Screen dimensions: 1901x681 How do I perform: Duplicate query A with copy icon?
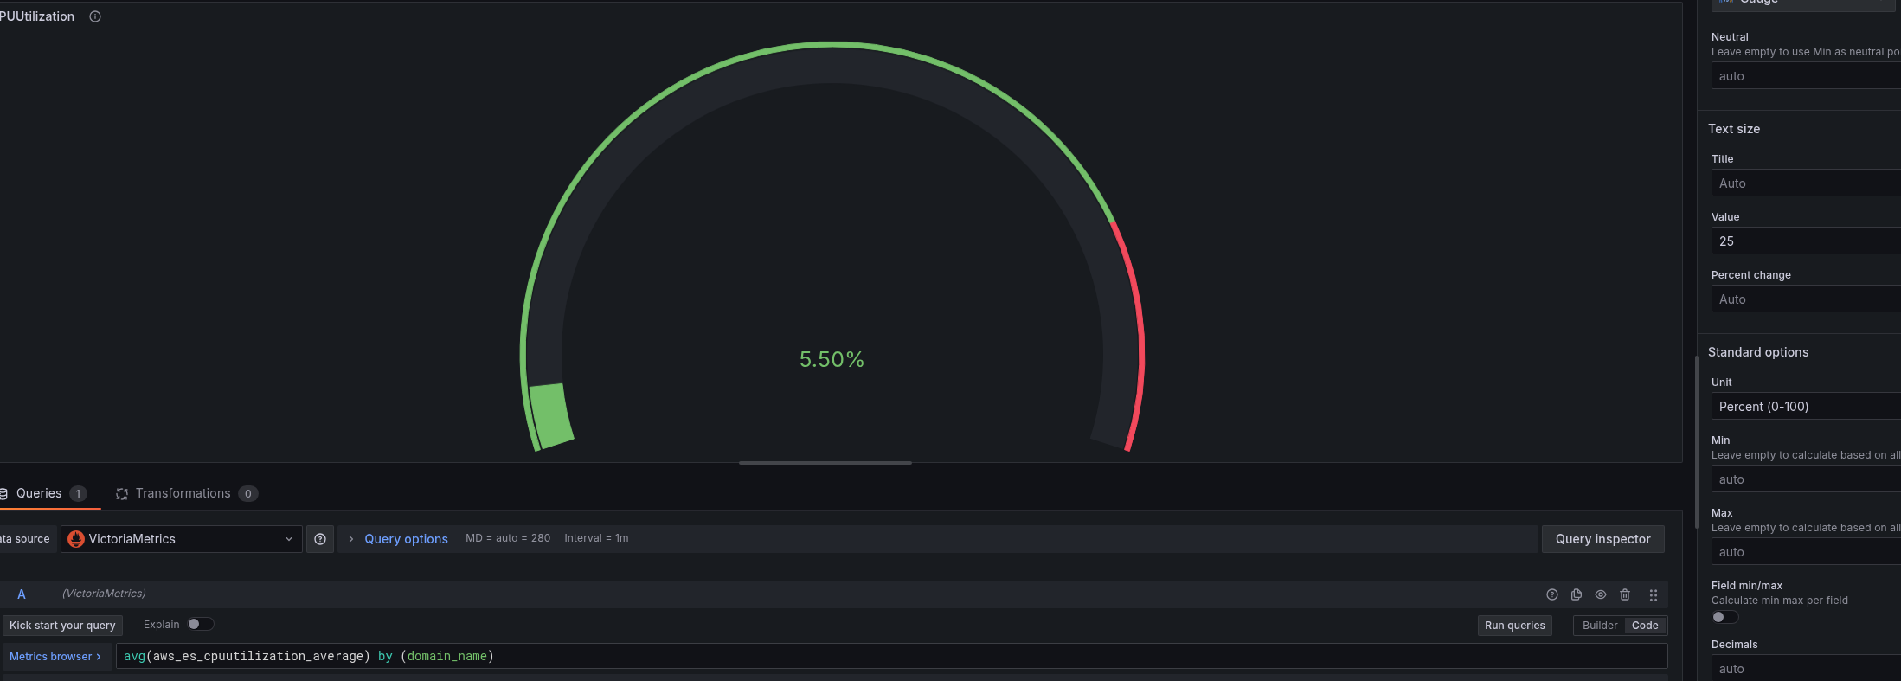coord(1577,594)
